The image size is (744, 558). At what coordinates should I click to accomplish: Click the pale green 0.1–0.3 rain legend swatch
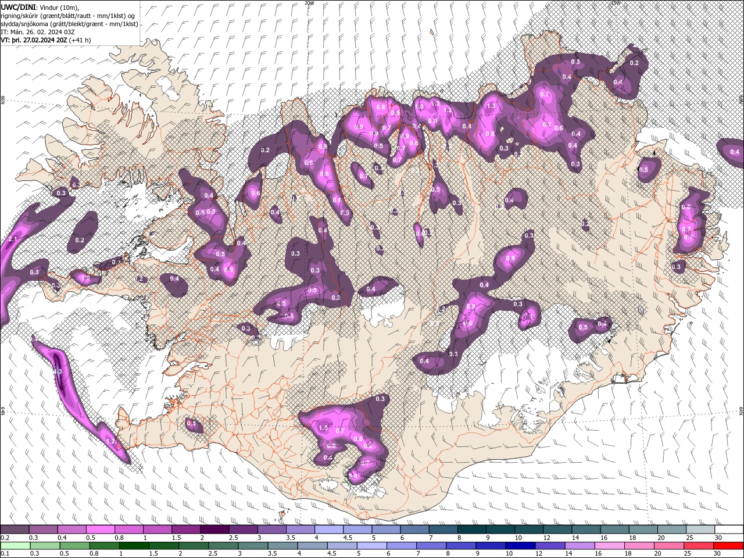pos(15,545)
